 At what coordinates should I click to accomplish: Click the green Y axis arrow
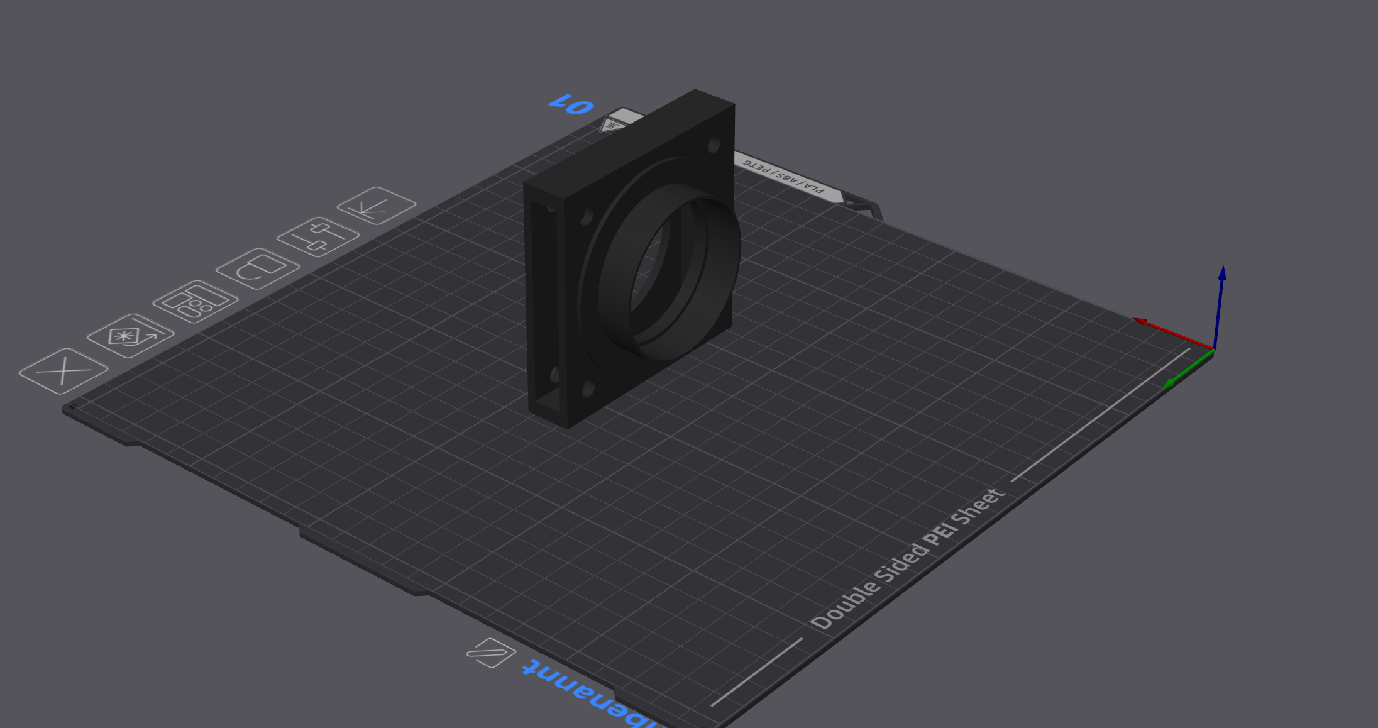(1188, 369)
